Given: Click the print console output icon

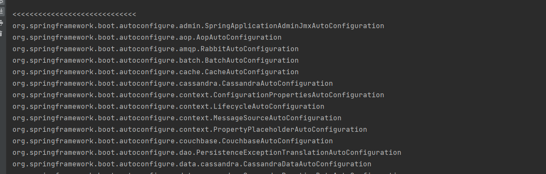Looking at the screenshot, I should tap(2, 23).
